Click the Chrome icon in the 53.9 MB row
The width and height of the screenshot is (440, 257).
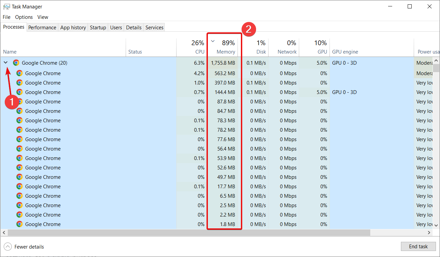coord(20,158)
